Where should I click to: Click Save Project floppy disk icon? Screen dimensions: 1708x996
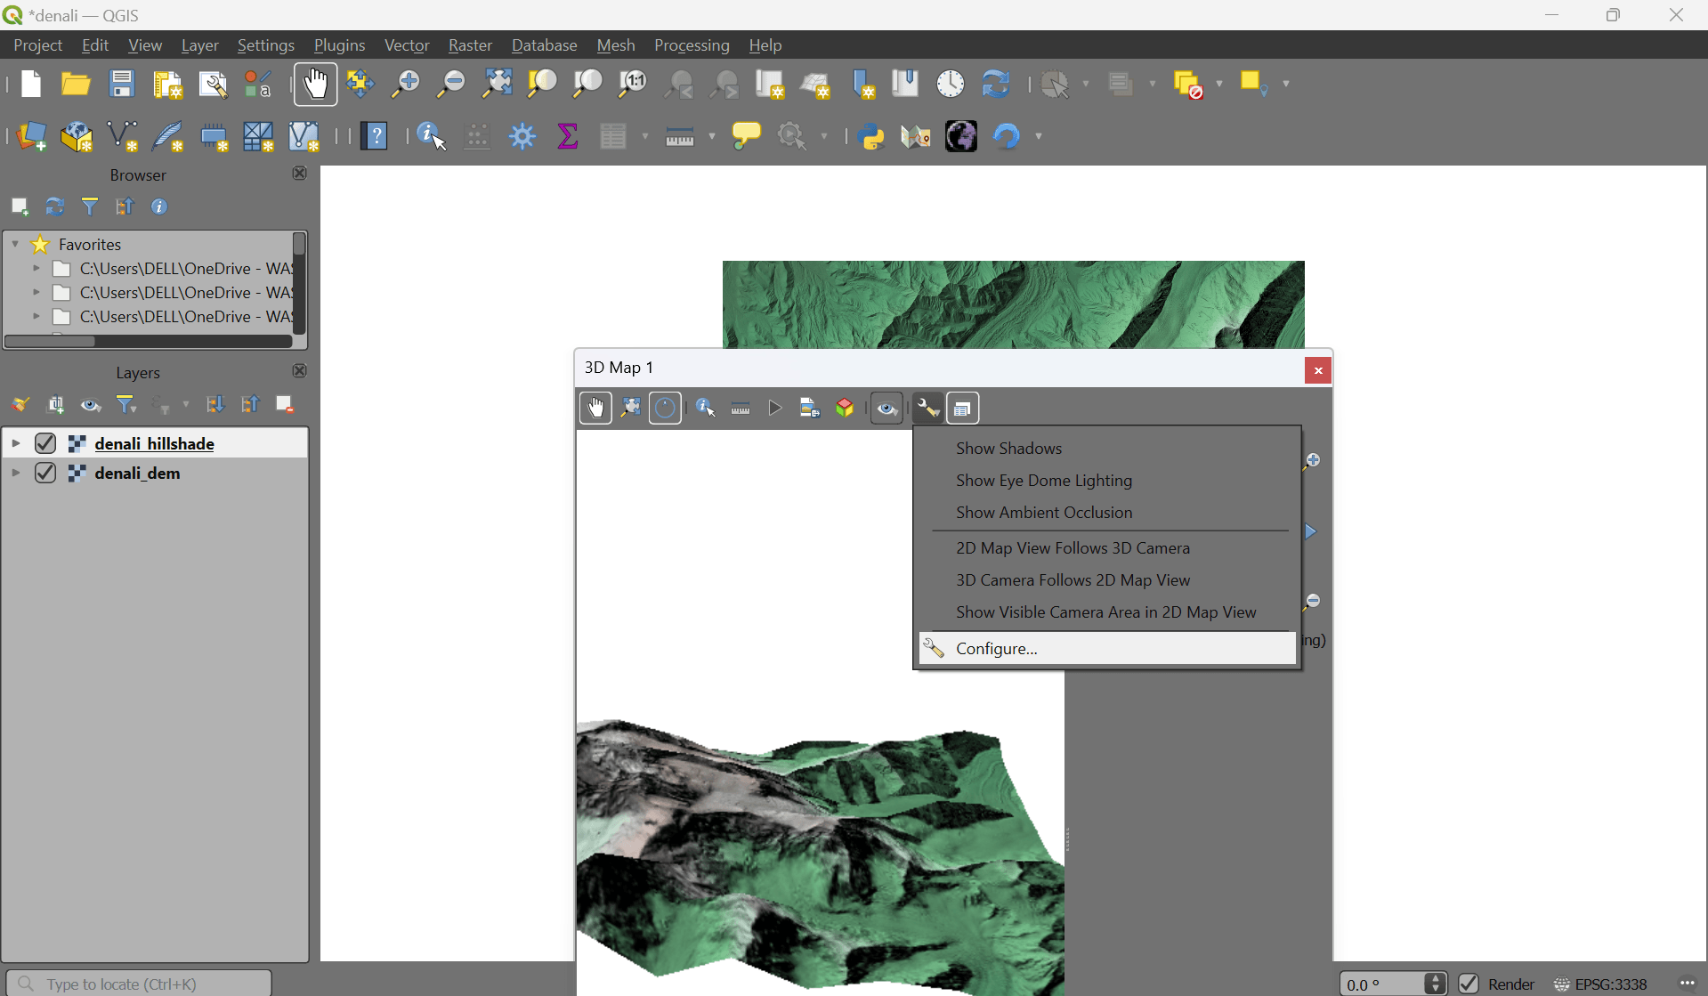pos(122,85)
